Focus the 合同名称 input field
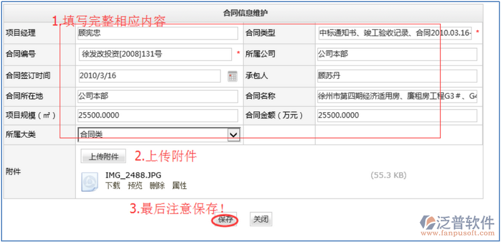 click(x=397, y=96)
